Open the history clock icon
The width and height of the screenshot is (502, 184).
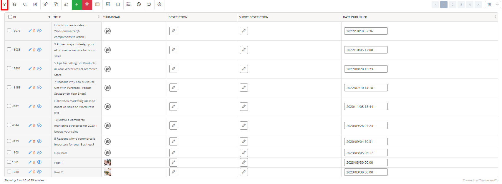139,4
